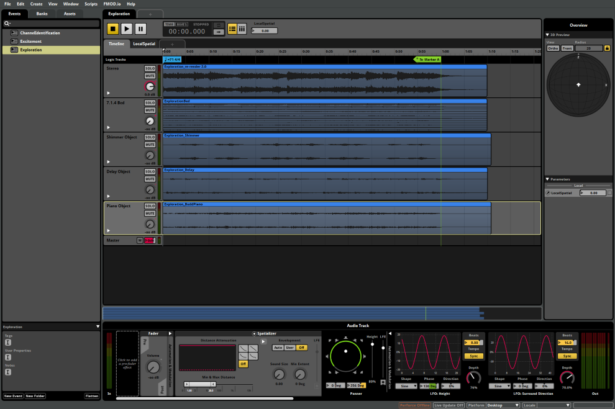This screenshot has height=409, width=615.
Task: Select the fourth distance attenuation curve shape
Action: [253, 356]
